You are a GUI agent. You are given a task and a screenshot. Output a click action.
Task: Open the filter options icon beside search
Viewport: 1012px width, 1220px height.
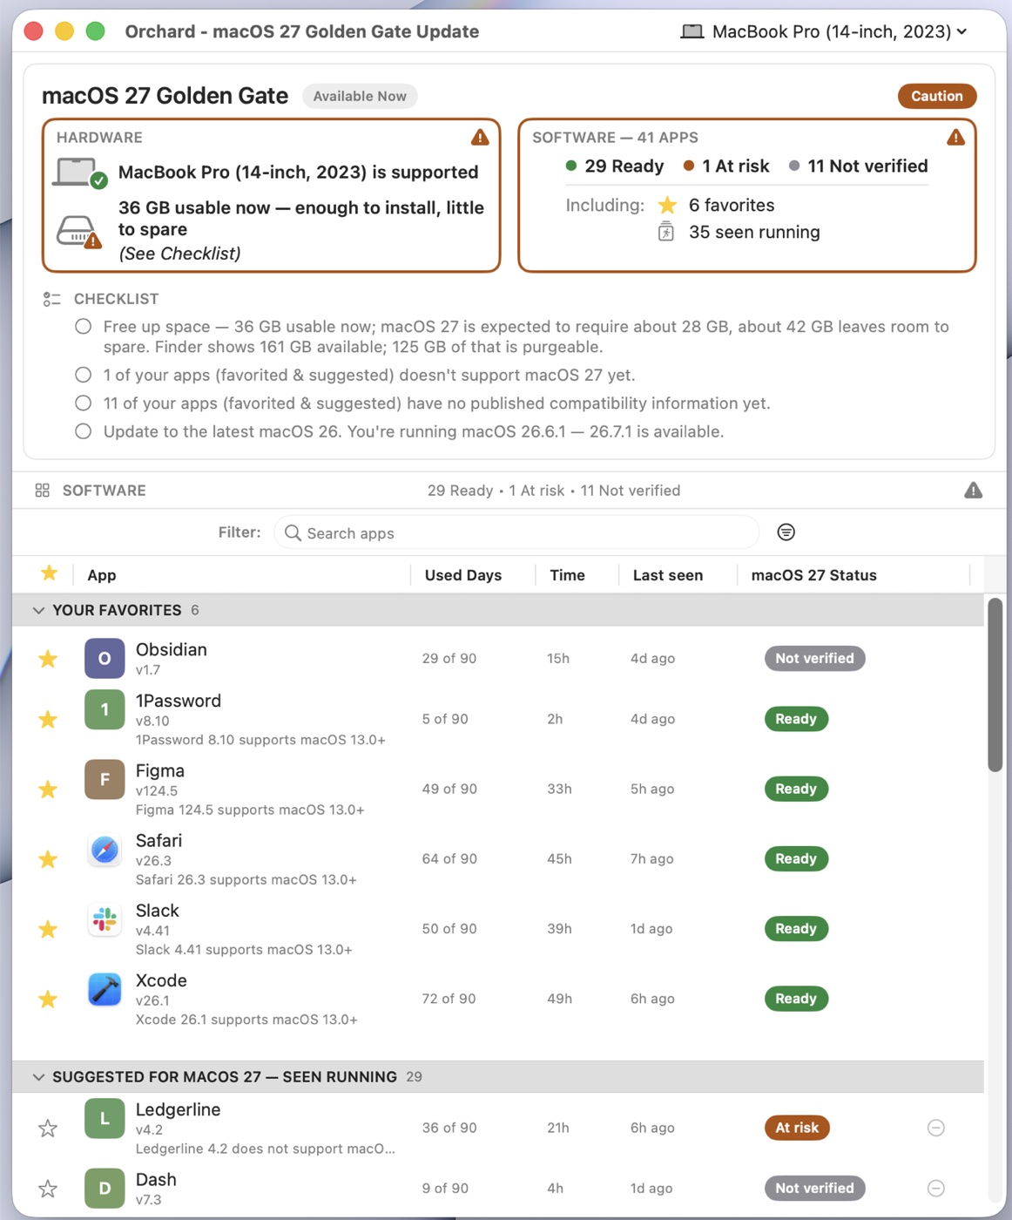(x=786, y=532)
